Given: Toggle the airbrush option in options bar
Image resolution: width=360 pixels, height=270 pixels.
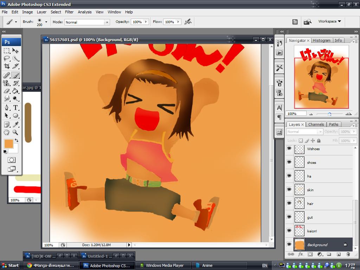Looking at the screenshot, I should (188, 22).
